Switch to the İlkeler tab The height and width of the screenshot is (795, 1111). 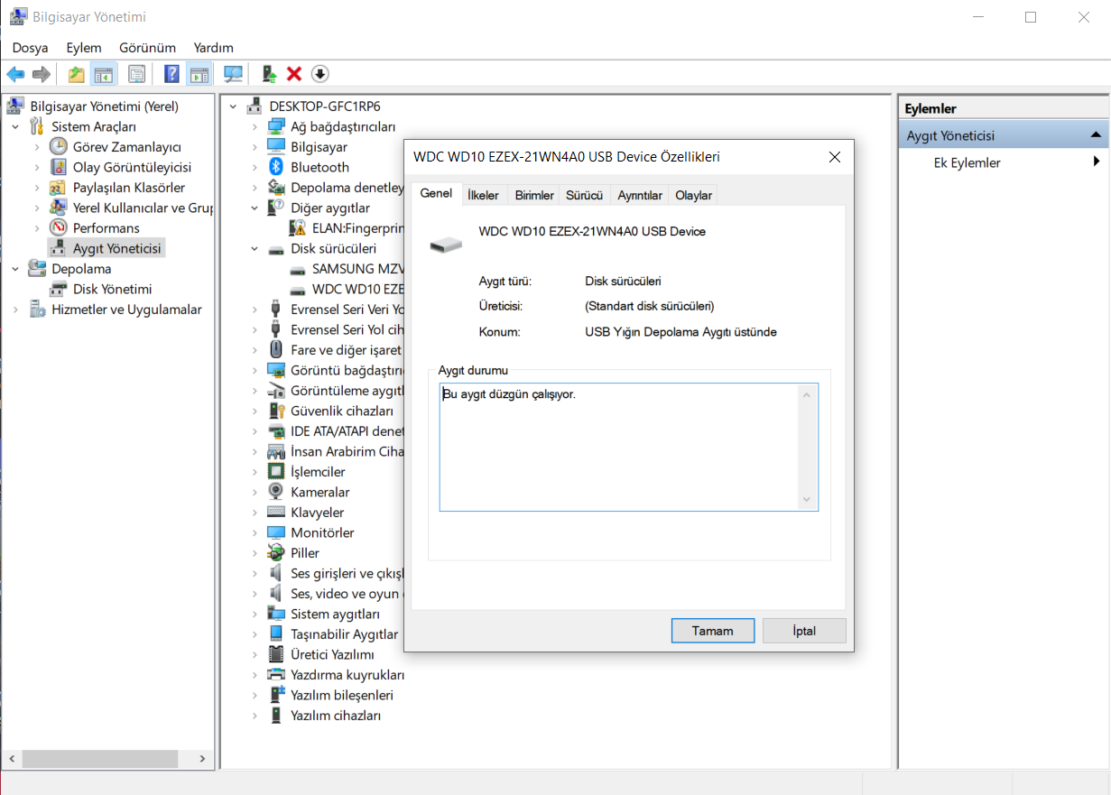coord(483,195)
